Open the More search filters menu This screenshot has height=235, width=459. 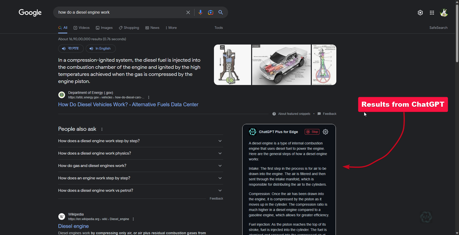(171, 28)
